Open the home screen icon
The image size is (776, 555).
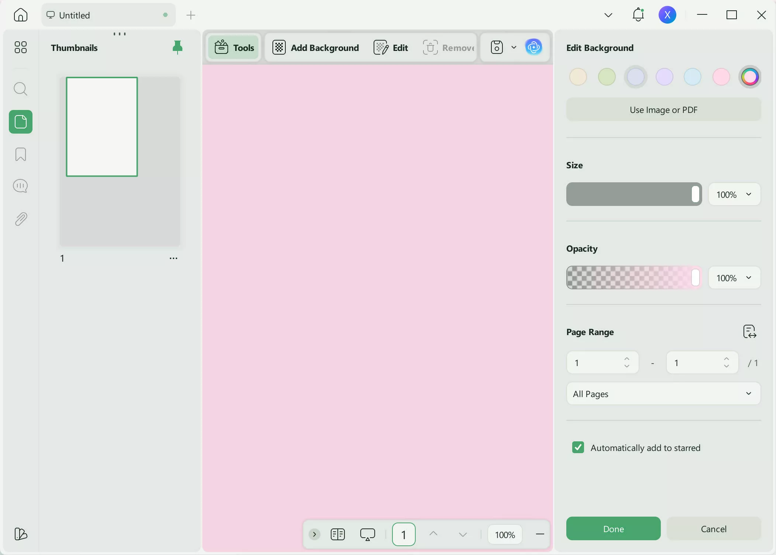[x=20, y=15]
